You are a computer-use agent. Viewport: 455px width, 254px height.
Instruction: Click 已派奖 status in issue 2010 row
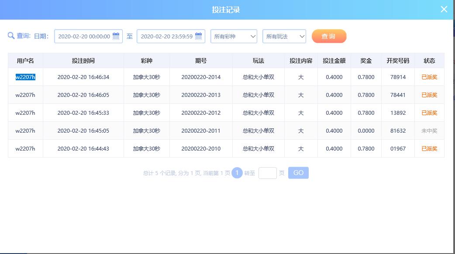point(429,149)
